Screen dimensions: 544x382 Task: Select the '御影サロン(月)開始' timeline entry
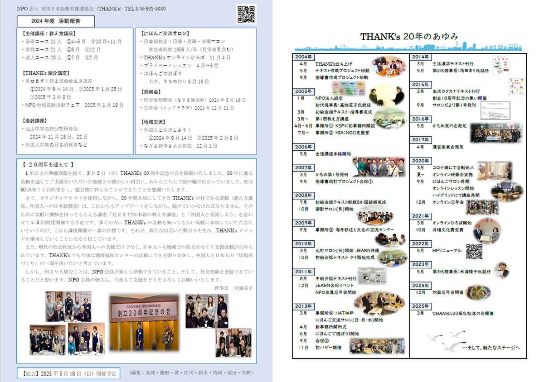pyautogui.click(x=335, y=209)
